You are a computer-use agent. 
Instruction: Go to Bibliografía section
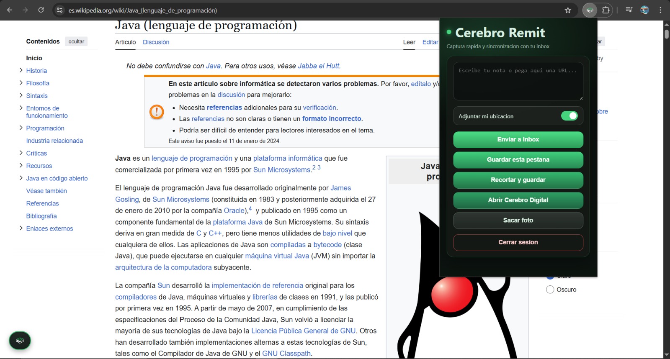41,216
